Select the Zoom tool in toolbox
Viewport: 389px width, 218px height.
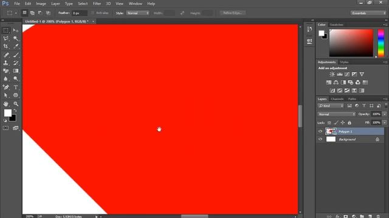pos(16,104)
